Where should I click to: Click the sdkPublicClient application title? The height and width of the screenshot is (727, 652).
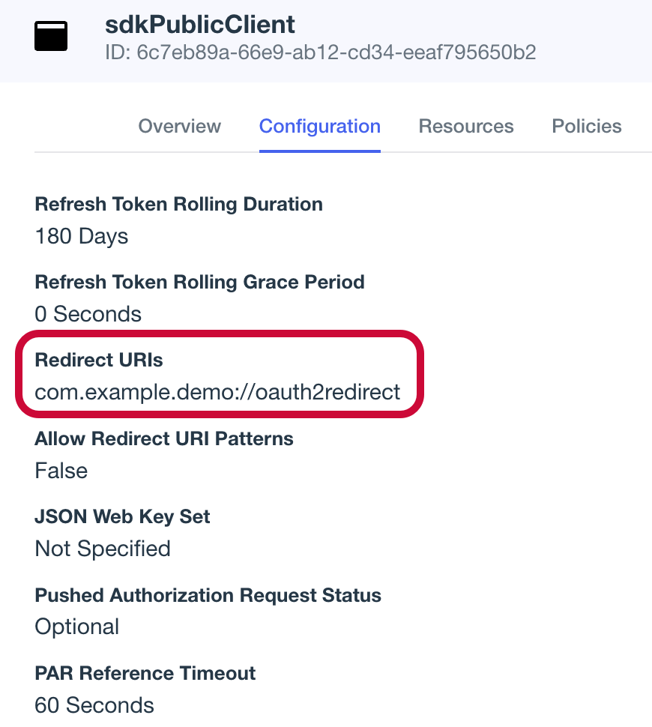pos(199,24)
